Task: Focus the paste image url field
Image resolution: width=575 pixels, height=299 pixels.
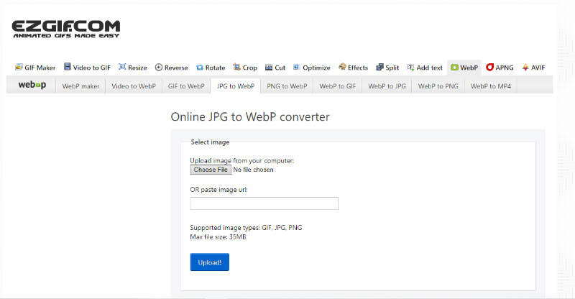Action: [x=264, y=203]
